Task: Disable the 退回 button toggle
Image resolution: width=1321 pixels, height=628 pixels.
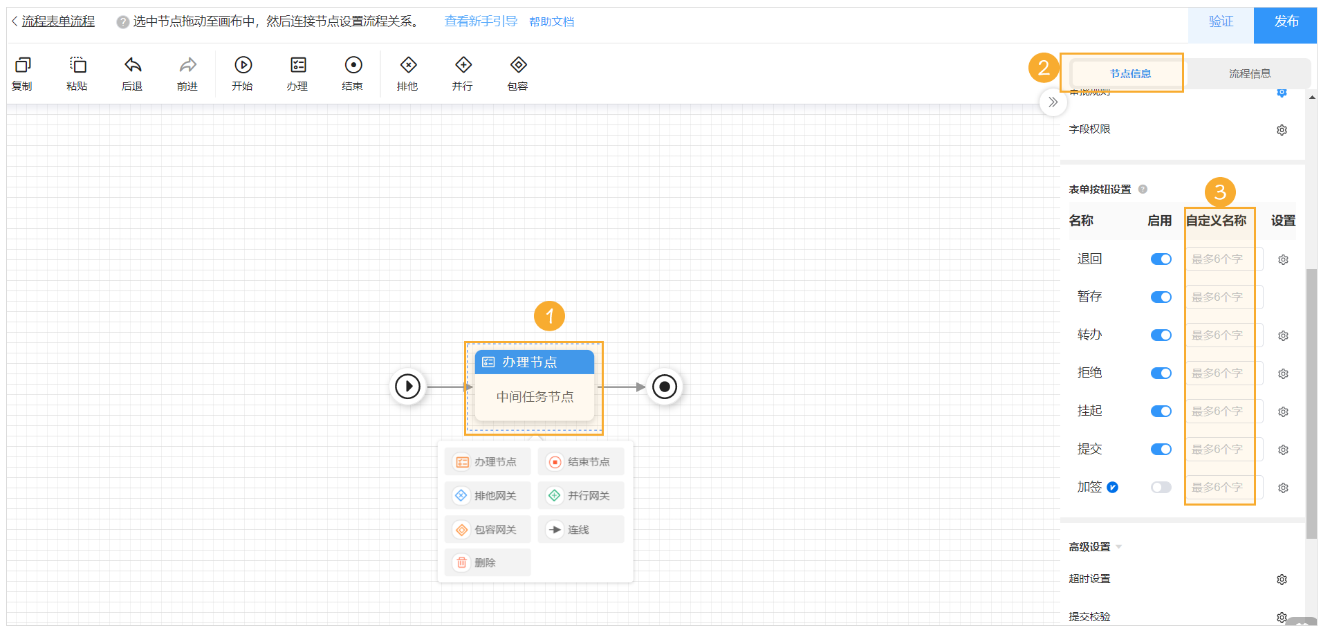Action: tap(1161, 259)
